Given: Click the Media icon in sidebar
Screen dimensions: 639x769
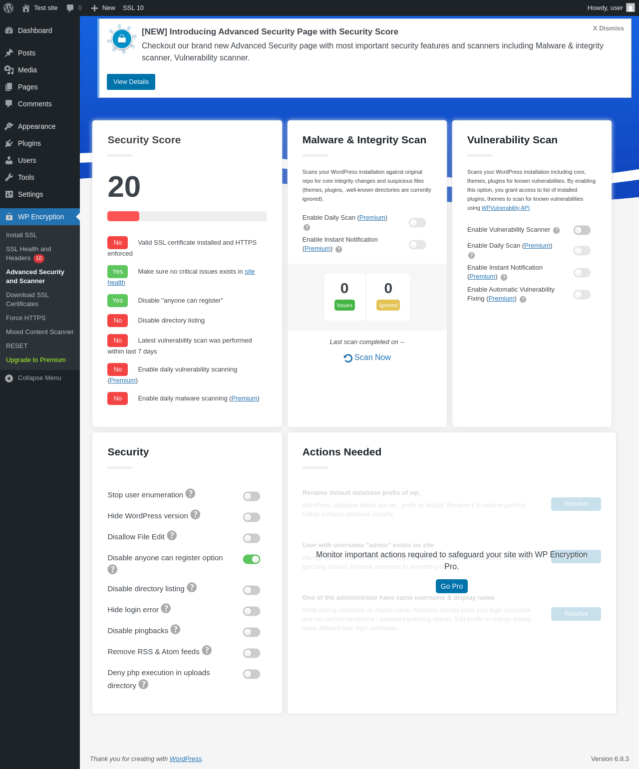Looking at the screenshot, I should tap(9, 70).
